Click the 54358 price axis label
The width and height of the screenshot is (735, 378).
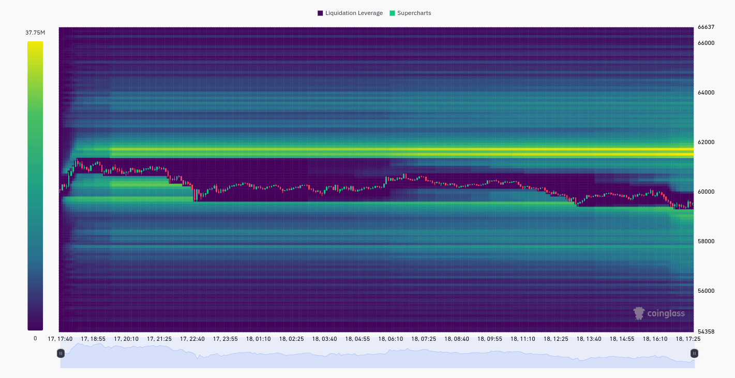[x=706, y=331]
